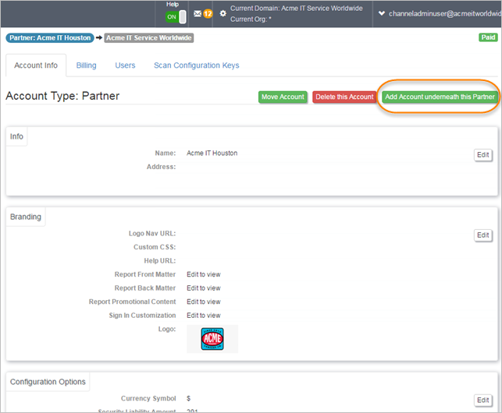Click Edit to view for Report Back Matter
This screenshot has width=502, height=413.
(x=204, y=288)
